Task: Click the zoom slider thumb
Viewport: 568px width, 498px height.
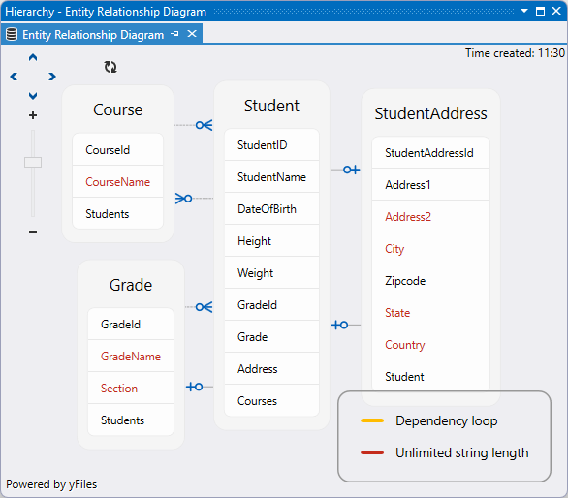Action: (x=33, y=162)
